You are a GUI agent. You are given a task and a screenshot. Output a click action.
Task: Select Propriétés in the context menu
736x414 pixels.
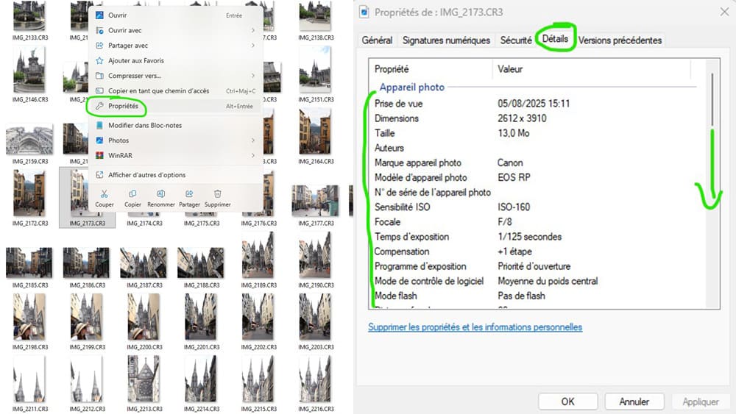coord(123,107)
